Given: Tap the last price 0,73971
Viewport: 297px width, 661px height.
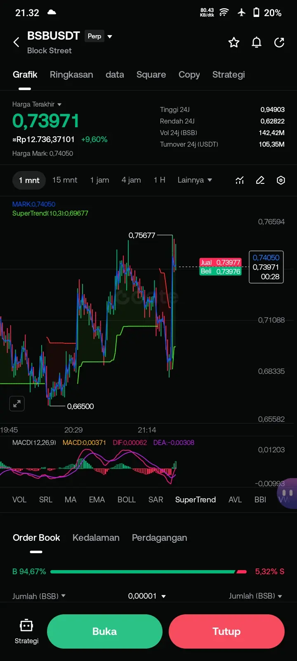Looking at the screenshot, I should click(46, 121).
